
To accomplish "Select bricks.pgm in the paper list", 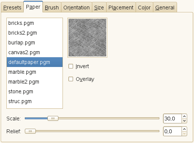I will coord(35,23).
